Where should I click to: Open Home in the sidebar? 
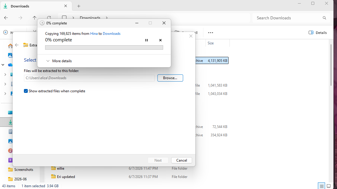coord(10,46)
